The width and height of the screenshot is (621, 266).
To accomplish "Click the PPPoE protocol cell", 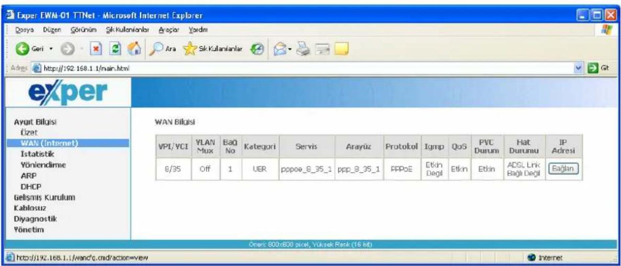I will 403,169.
